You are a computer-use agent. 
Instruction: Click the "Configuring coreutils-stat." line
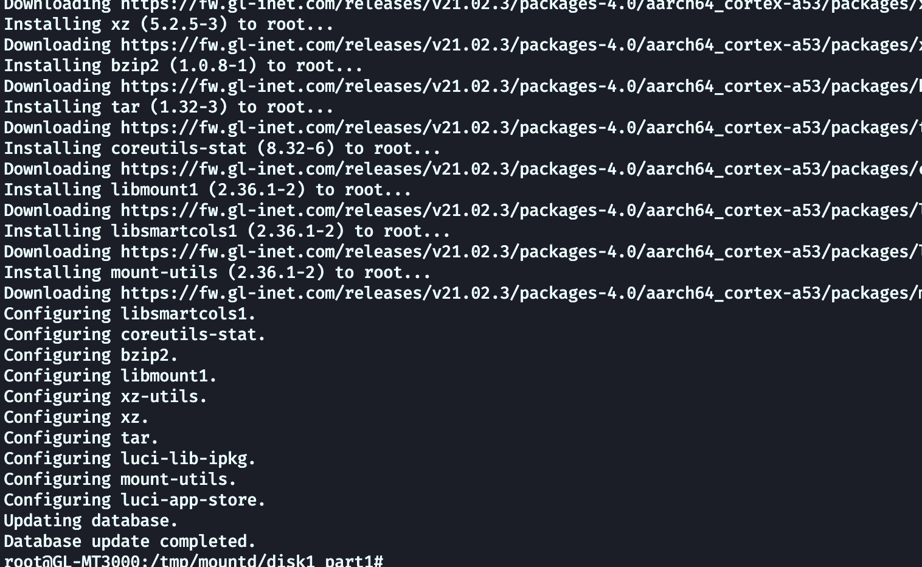coord(134,335)
